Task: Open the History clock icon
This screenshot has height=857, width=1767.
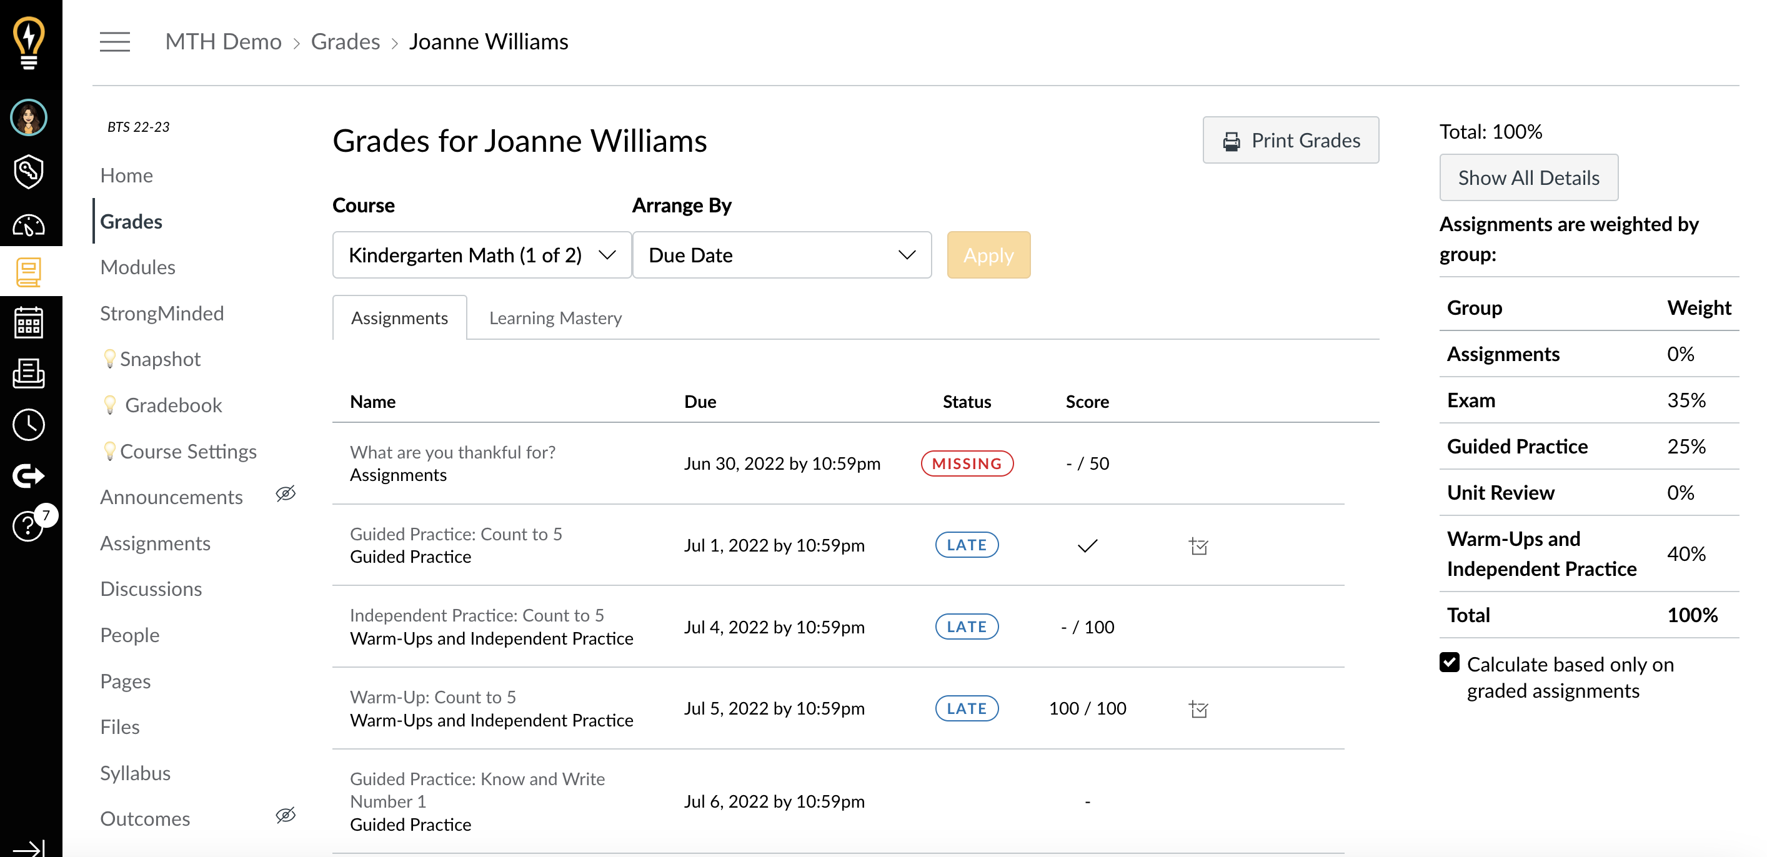Action: click(x=29, y=424)
